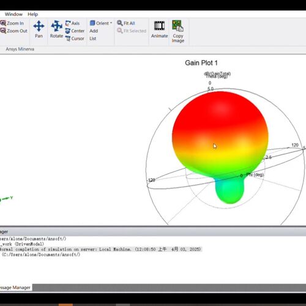Click the Copy Image icon

(177, 26)
